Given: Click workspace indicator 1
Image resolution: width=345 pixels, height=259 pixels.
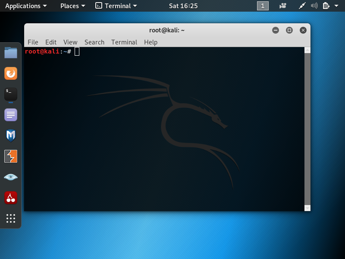Looking at the screenshot, I should 263,6.
